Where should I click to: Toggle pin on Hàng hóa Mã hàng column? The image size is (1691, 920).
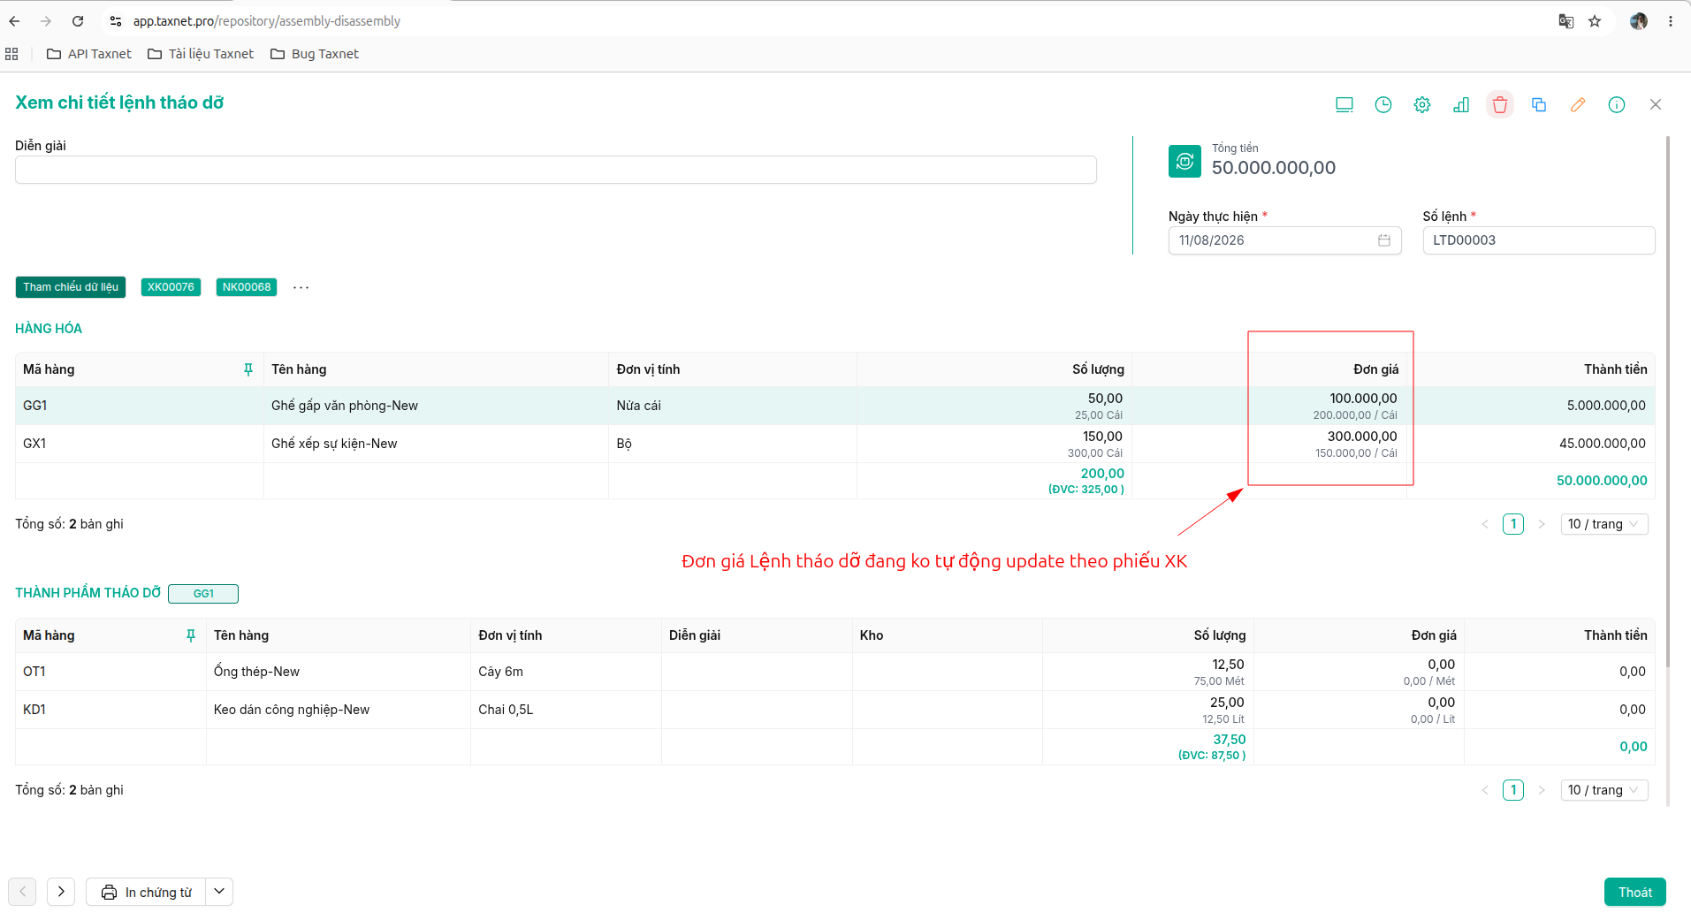click(248, 369)
